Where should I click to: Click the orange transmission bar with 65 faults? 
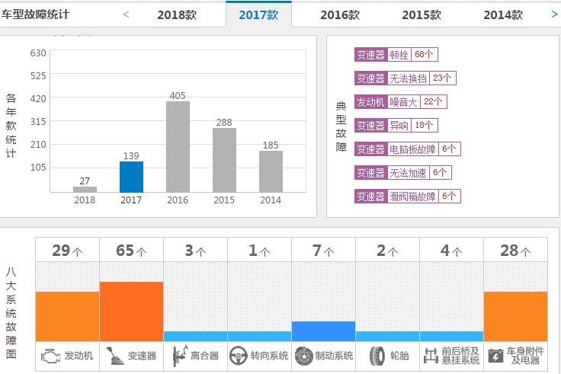(x=131, y=311)
